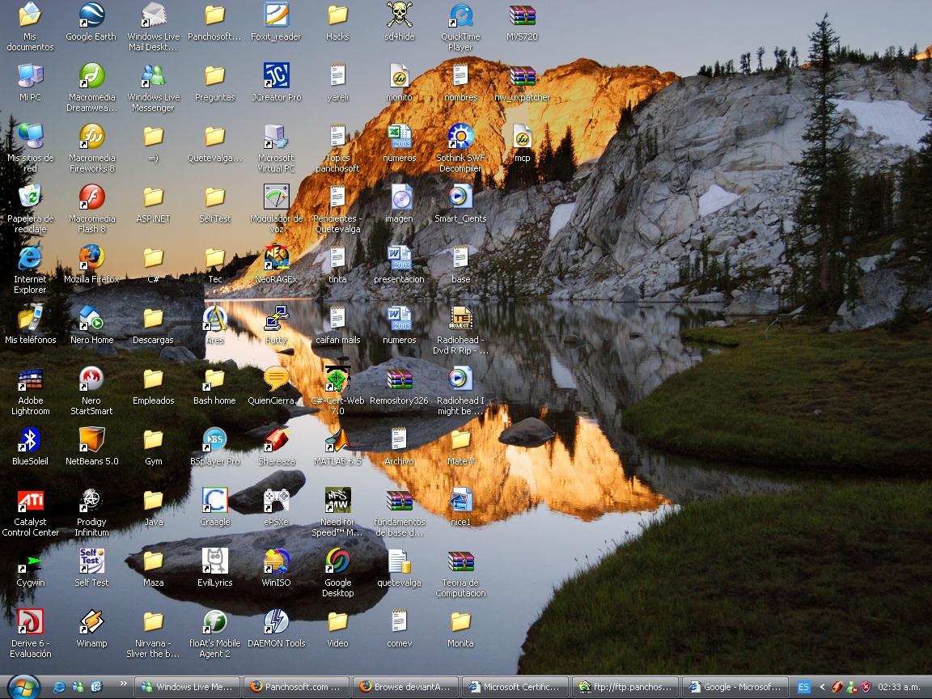Click the system clock showing 02:33 a.m.
Image resolution: width=932 pixels, height=699 pixels.
[x=899, y=687]
